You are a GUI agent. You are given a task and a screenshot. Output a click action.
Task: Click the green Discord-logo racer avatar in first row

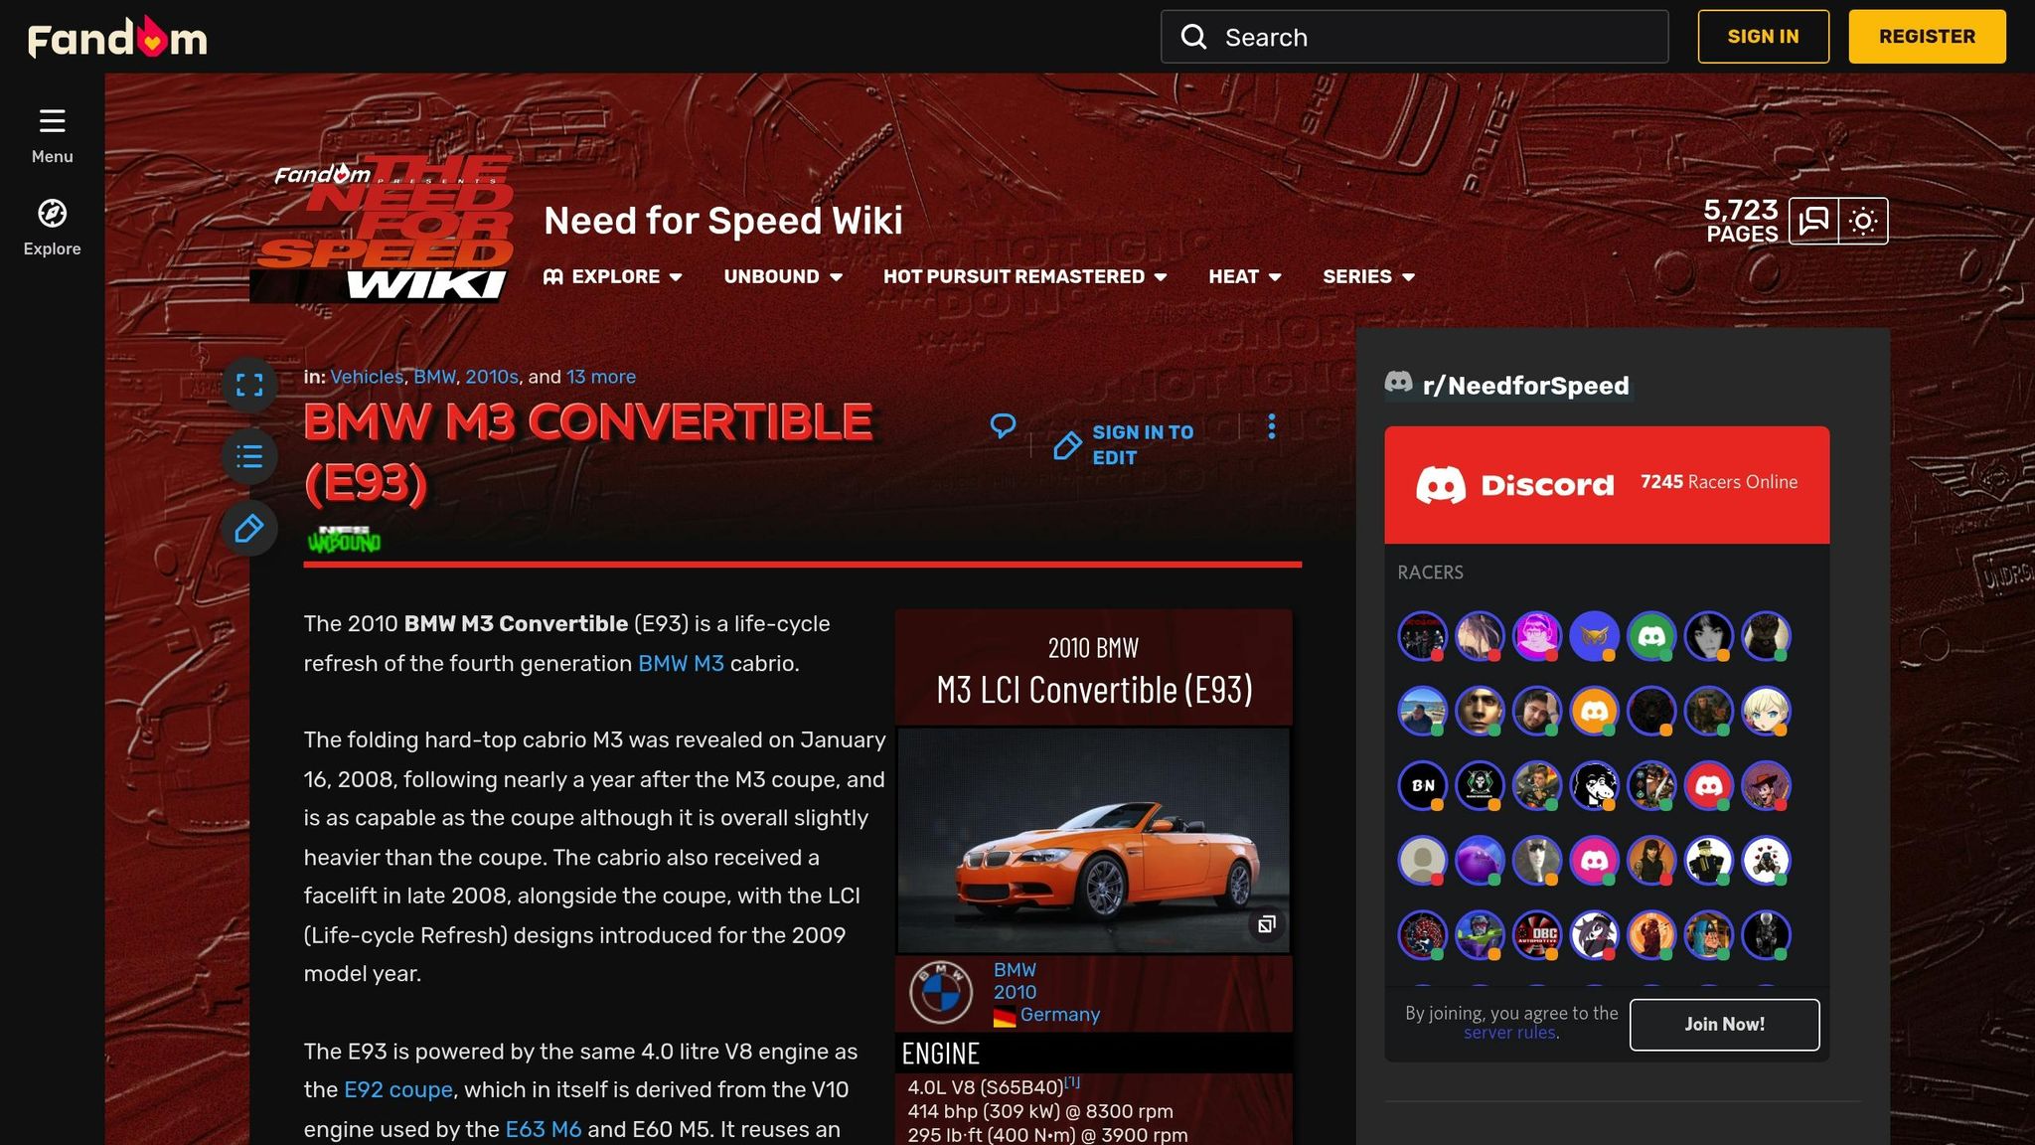pos(1651,636)
